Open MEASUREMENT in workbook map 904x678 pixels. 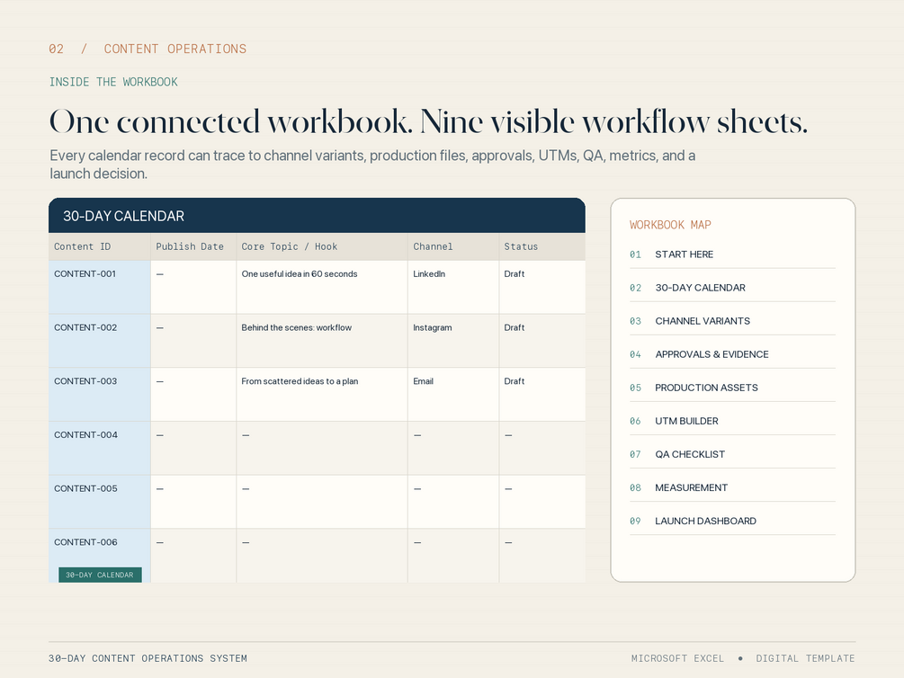point(732,487)
